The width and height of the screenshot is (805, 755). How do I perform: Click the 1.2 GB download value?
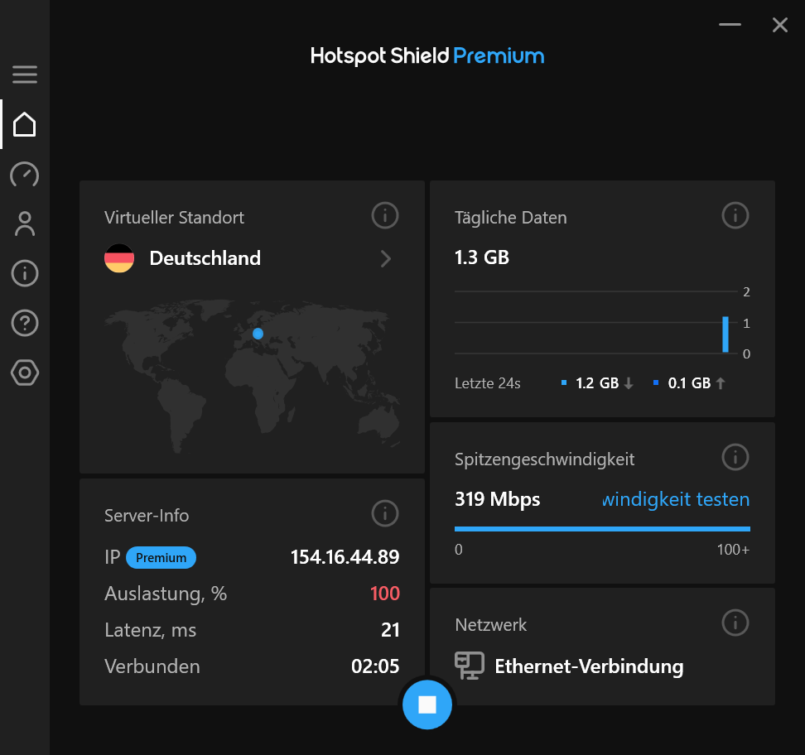[x=597, y=383]
